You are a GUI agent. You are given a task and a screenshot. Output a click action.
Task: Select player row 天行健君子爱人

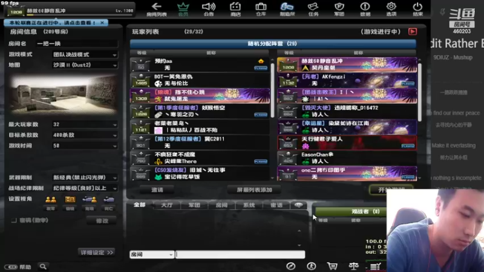click(x=347, y=143)
